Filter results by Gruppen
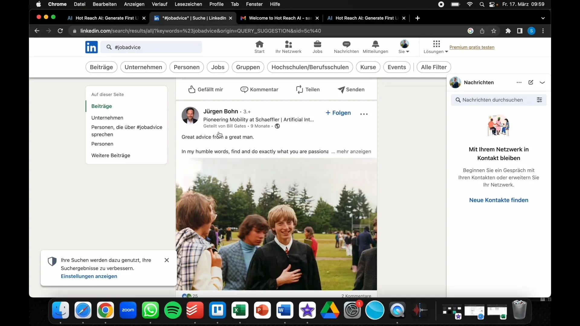Viewport: 580px width, 326px height. click(248, 67)
